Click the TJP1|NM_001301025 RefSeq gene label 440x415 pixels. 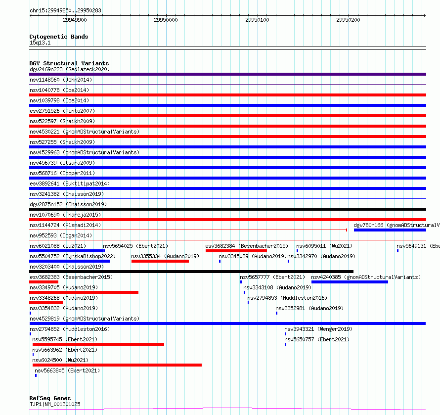coord(55,404)
